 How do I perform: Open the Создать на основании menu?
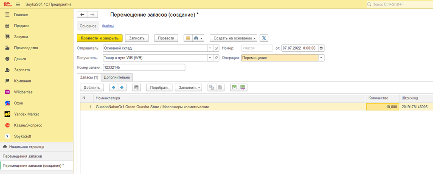point(235,38)
